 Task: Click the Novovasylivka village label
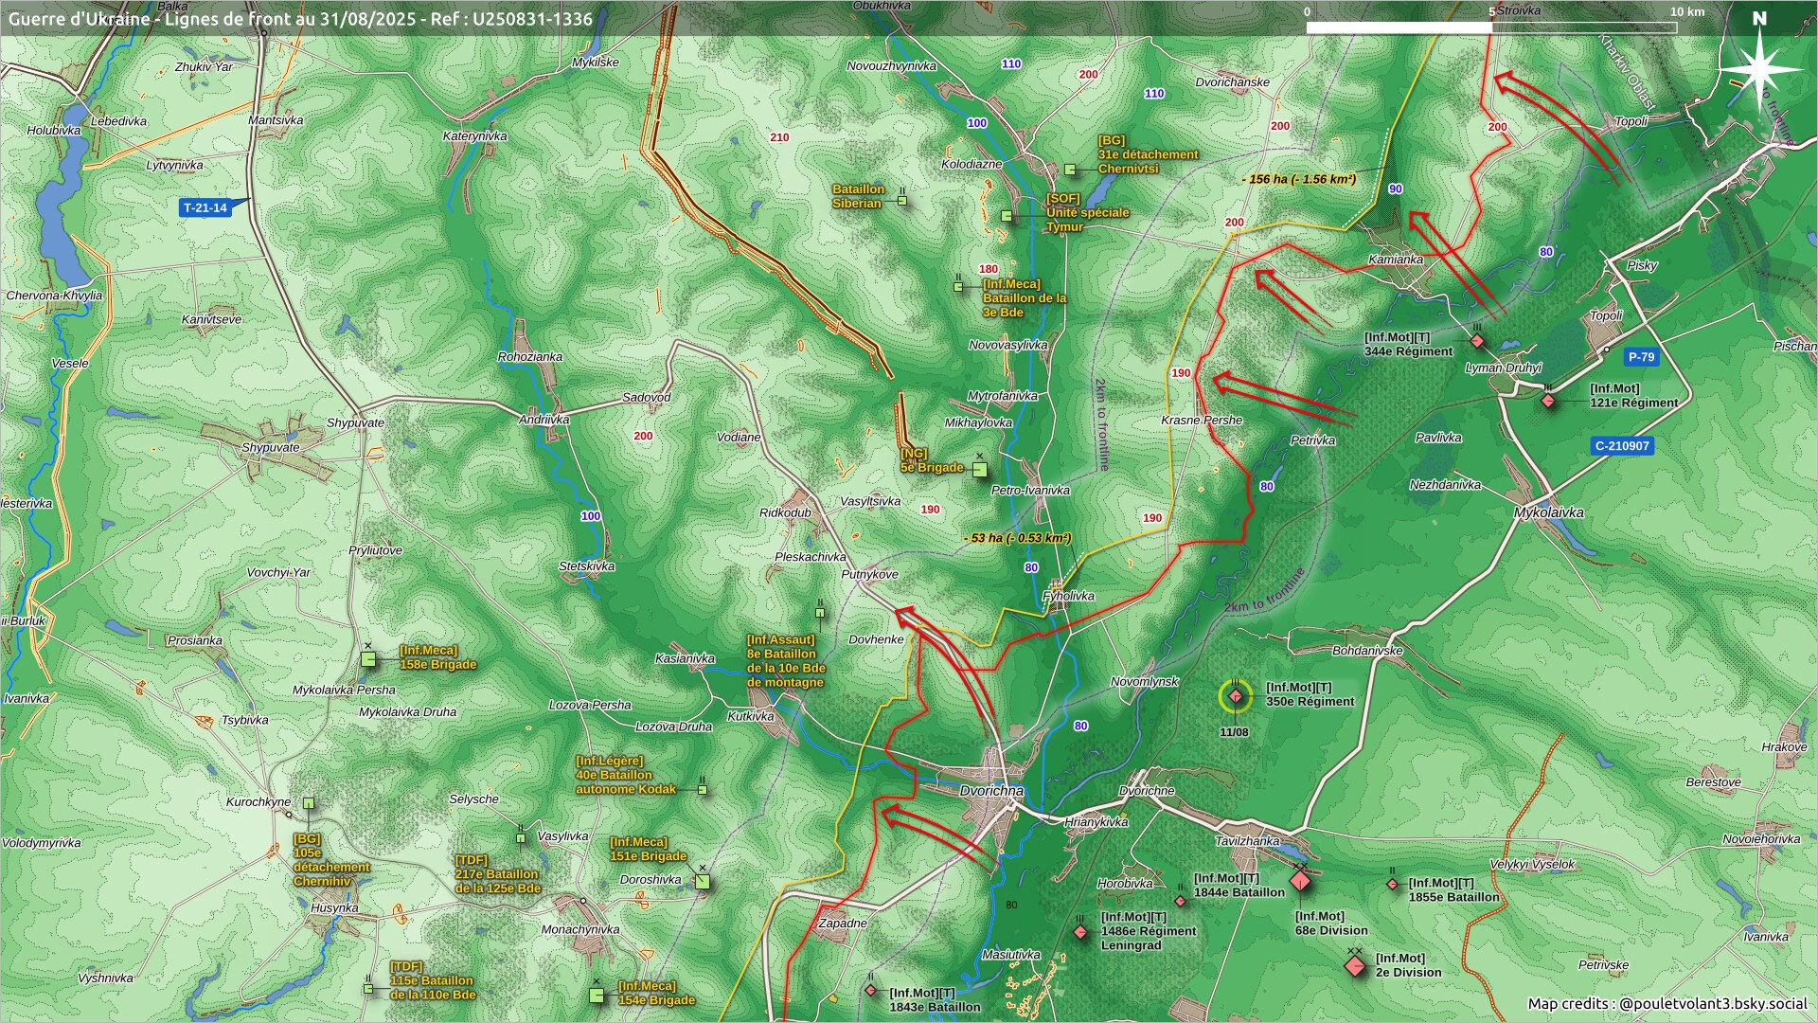pyautogui.click(x=1008, y=346)
